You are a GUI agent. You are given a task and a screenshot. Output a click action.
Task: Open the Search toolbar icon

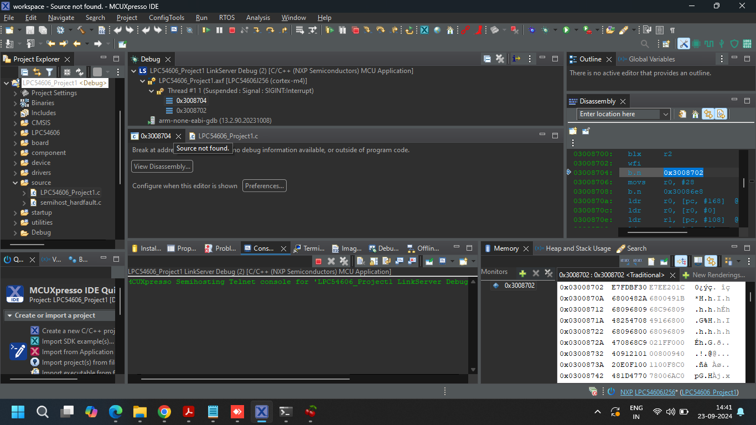(644, 43)
